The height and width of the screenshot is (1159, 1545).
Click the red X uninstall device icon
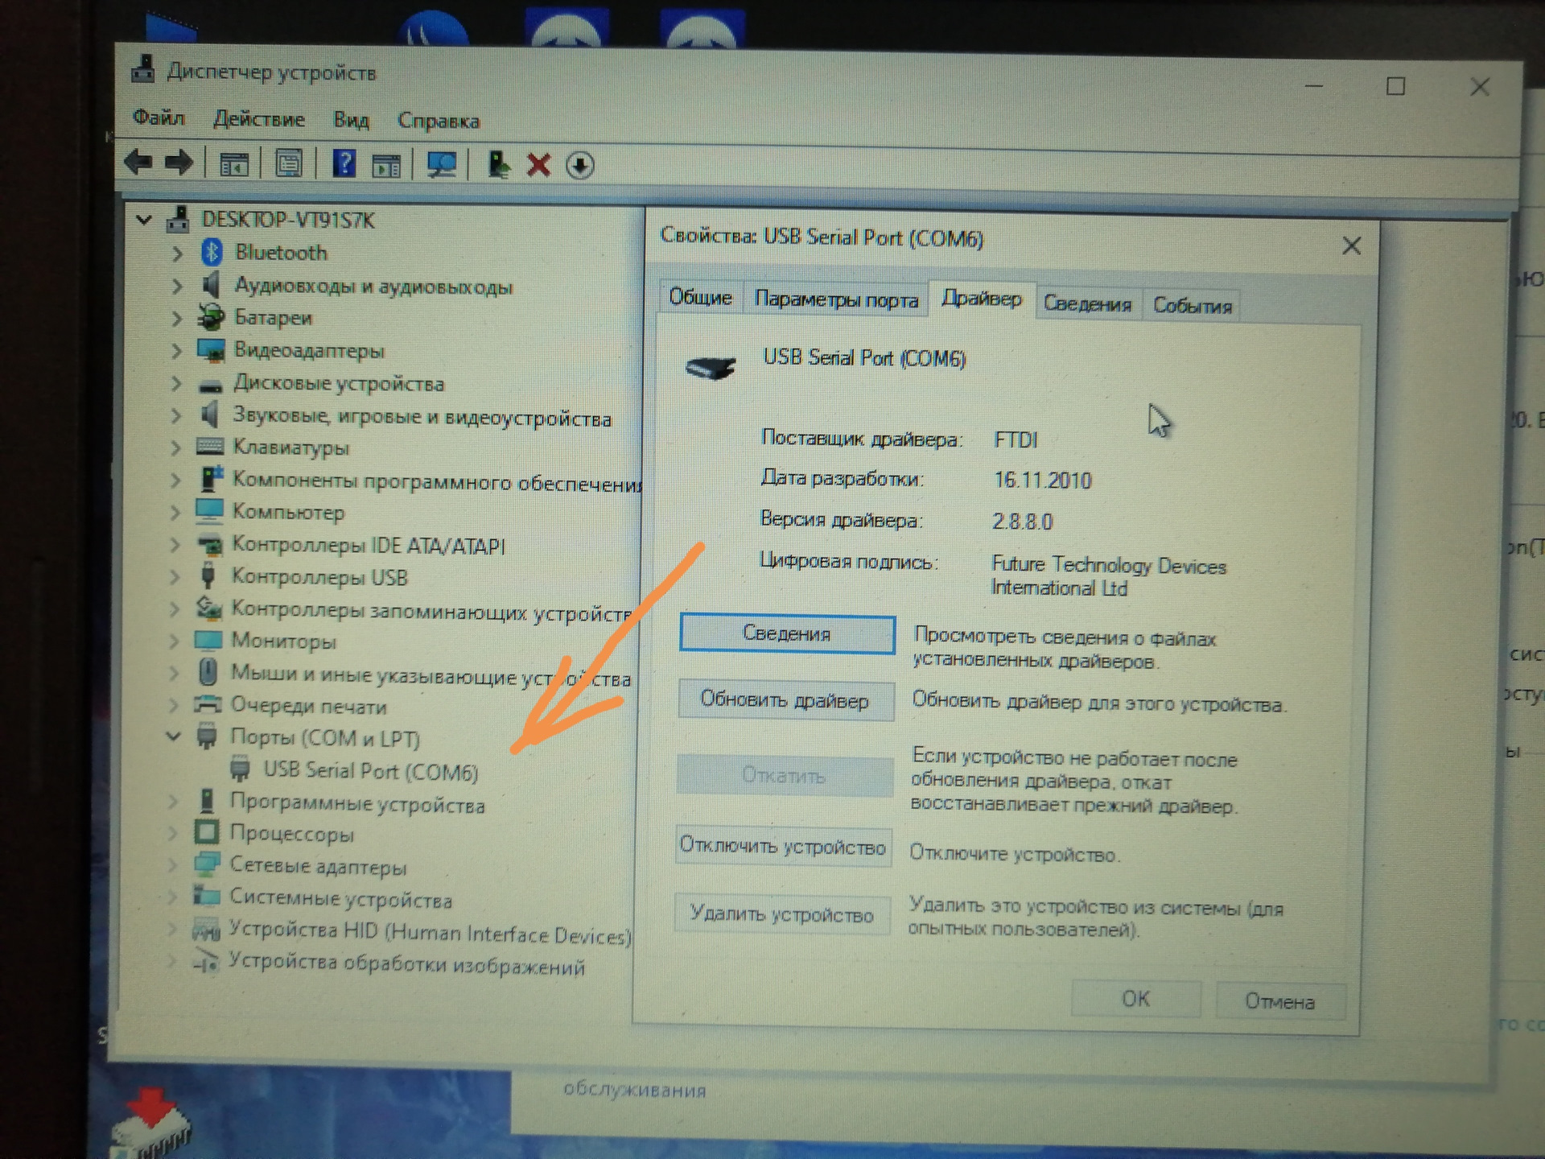click(538, 166)
